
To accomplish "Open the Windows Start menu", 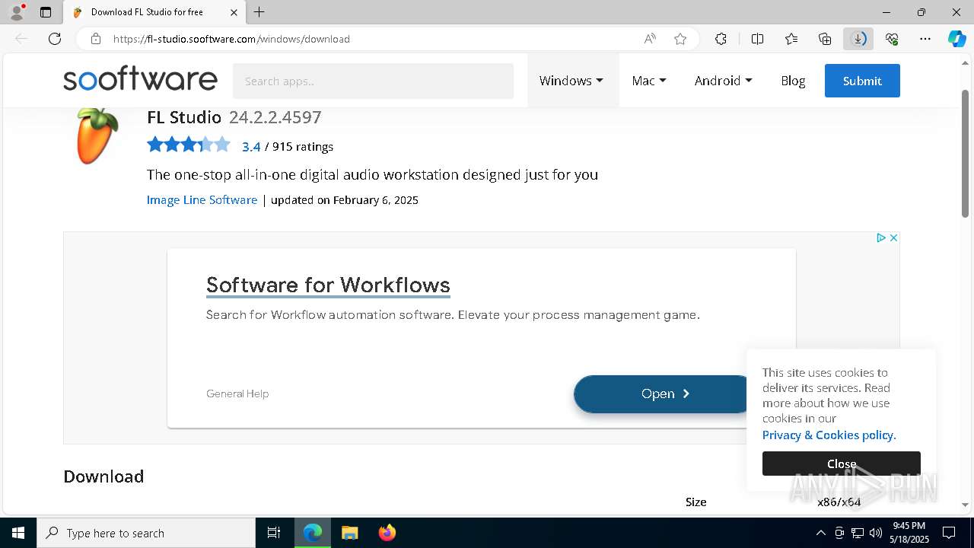I will pyautogui.click(x=18, y=533).
